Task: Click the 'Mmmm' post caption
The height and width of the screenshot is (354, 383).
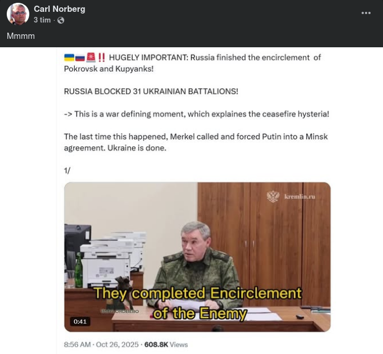Action: click(21, 36)
